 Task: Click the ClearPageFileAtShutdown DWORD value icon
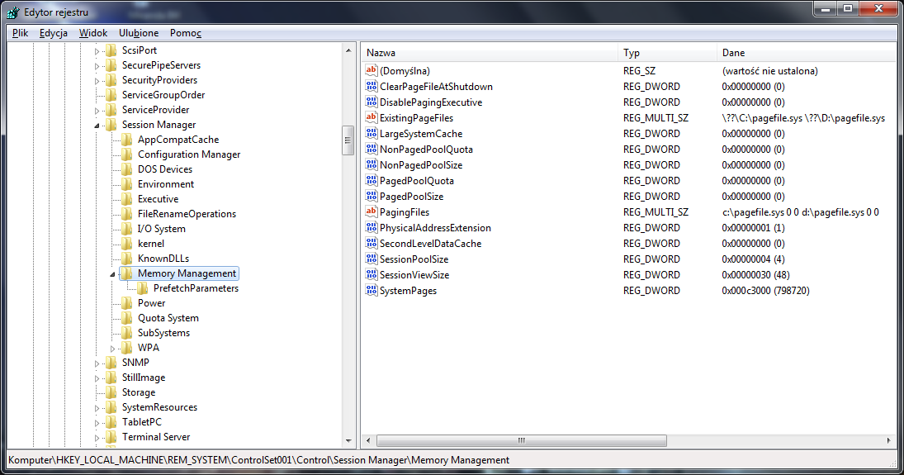(372, 87)
